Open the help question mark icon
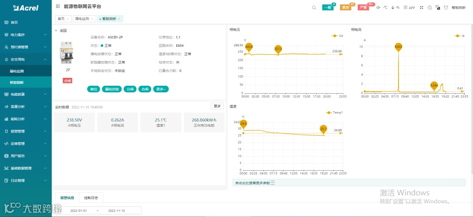Screen dimensions: 473x217 tap(430, 7)
